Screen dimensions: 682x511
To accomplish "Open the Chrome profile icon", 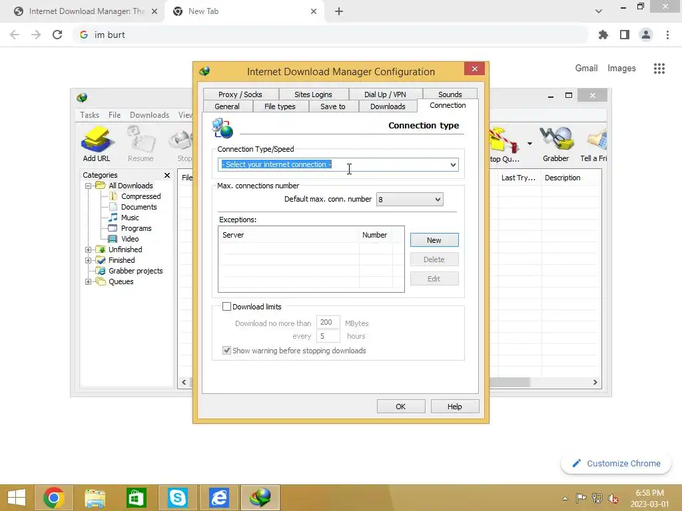I will tap(646, 35).
